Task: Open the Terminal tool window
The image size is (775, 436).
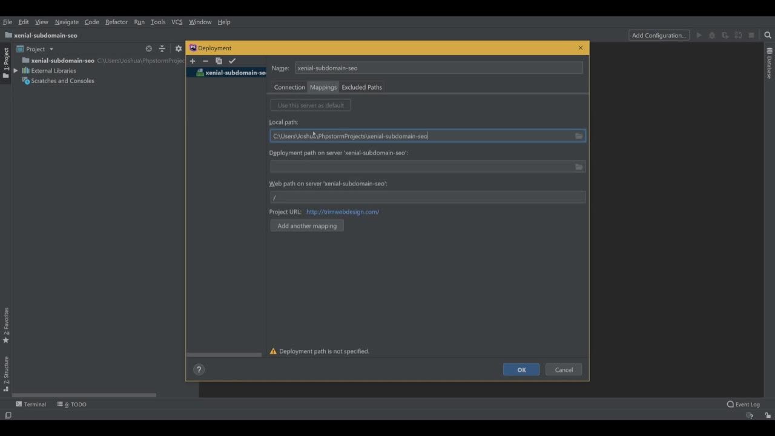Action: pyautogui.click(x=31, y=404)
